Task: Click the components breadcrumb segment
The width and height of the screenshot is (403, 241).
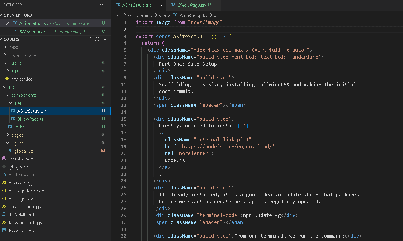Action: pyautogui.click(x=140, y=15)
